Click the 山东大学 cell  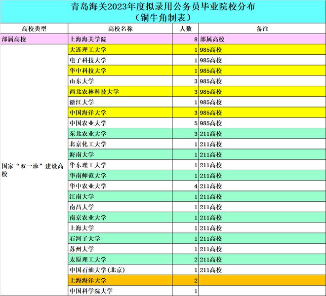tap(120, 81)
